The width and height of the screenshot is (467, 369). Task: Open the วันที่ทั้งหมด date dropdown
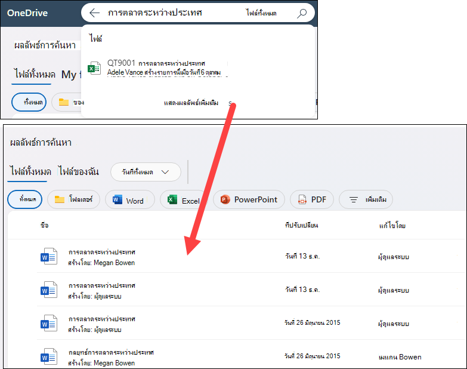(x=146, y=172)
